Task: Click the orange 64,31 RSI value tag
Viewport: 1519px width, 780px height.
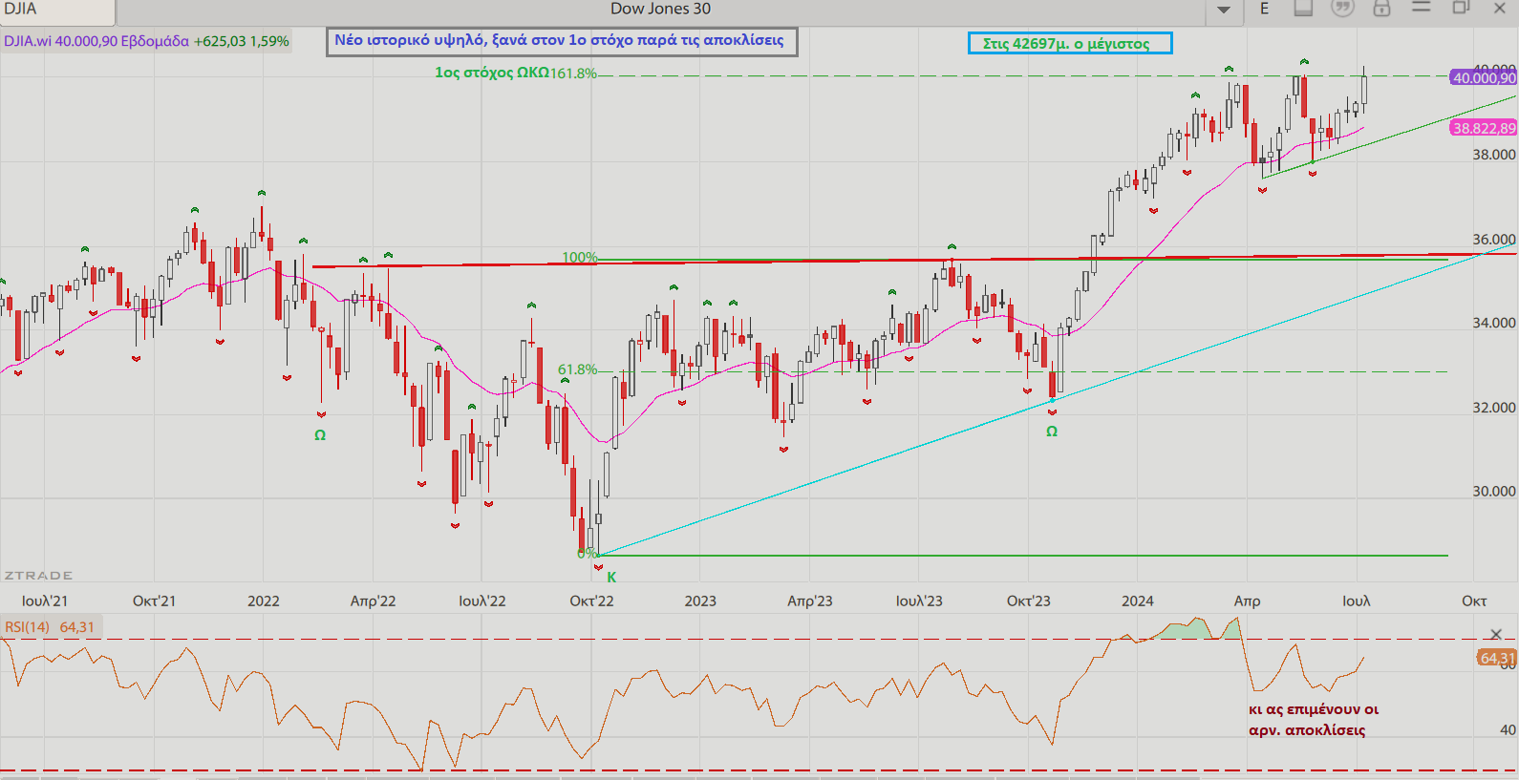Action: (1496, 658)
